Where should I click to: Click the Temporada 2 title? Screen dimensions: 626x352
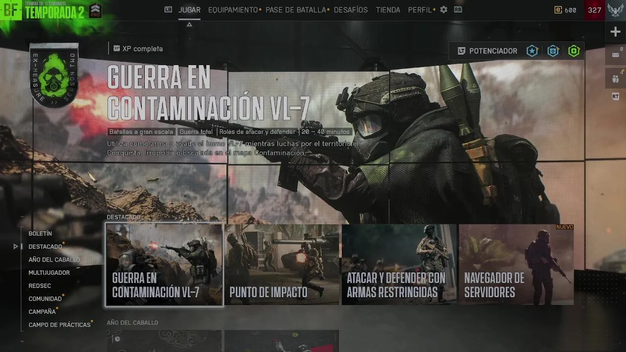point(54,13)
